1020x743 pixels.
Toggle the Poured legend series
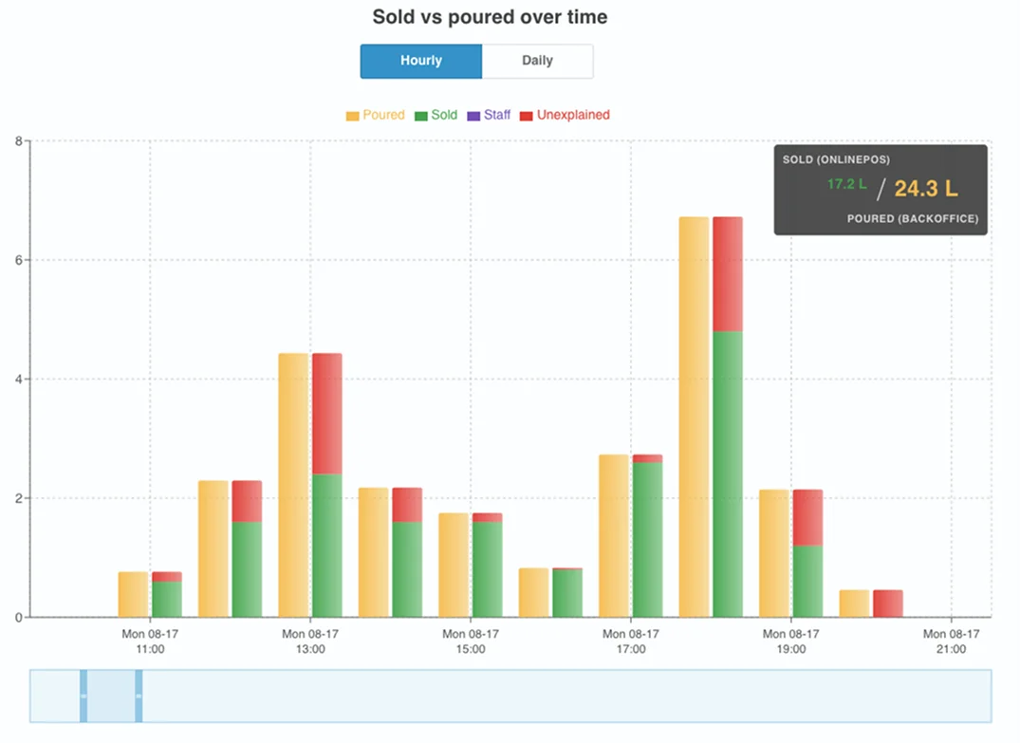(x=376, y=115)
